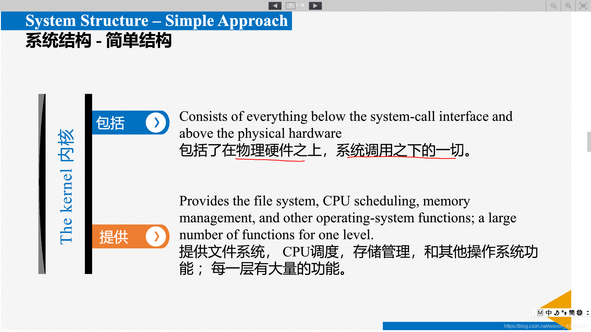Expand the page number input field
Image resolution: width=591 pixels, height=332 pixels.
291,5
